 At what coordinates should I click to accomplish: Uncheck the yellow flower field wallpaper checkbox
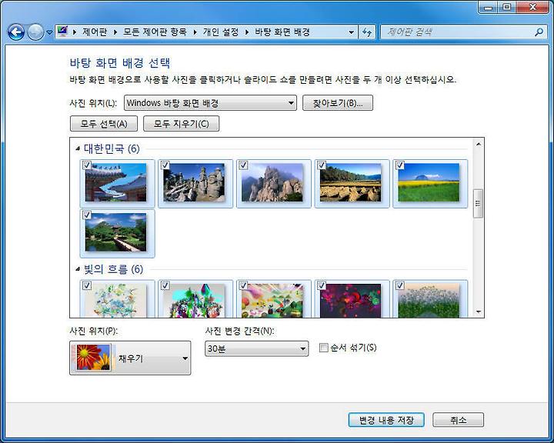pos(400,165)
